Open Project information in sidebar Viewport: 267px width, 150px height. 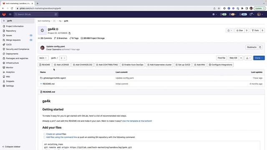(15, 26)
